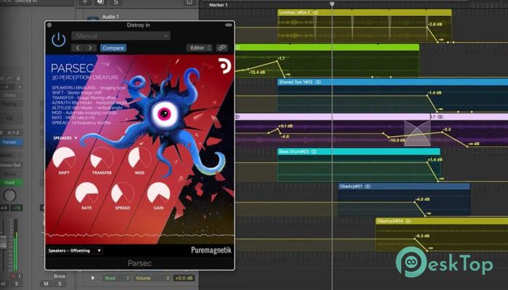The height and width of the screenshot is (290, 508).
Task: Click the Bnce bounce button
Action: pyautogui.click(x=60, y=276)
